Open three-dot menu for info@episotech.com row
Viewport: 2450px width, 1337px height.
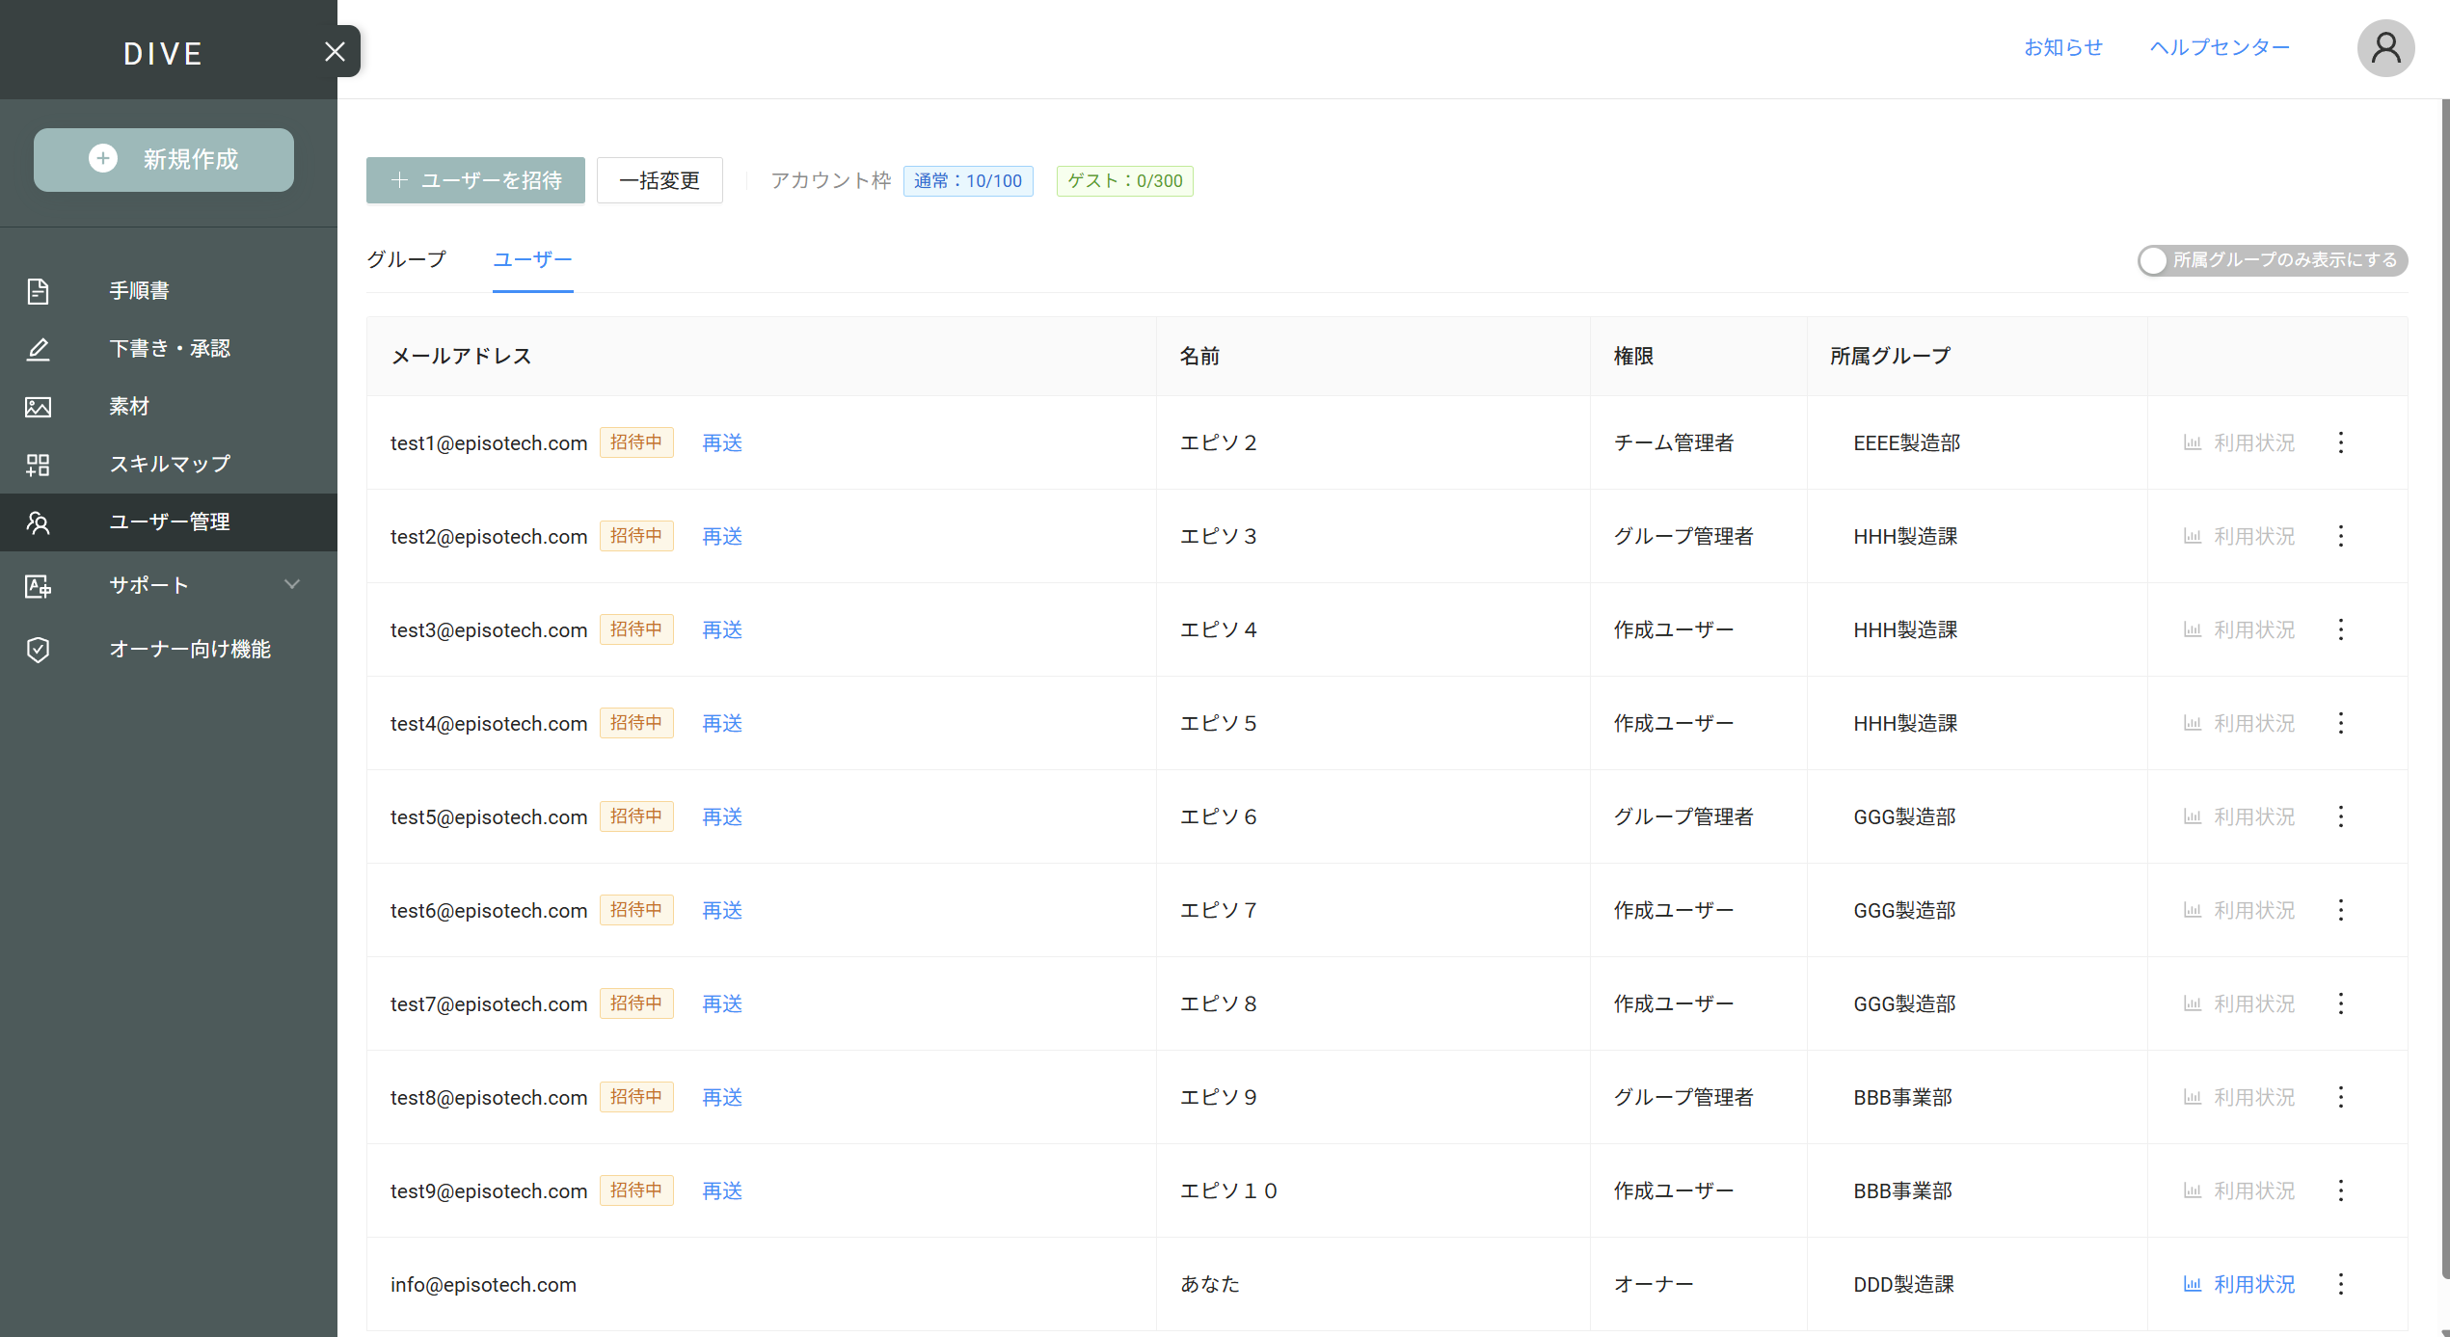pyautogui.click(x=2340, y=1284)
